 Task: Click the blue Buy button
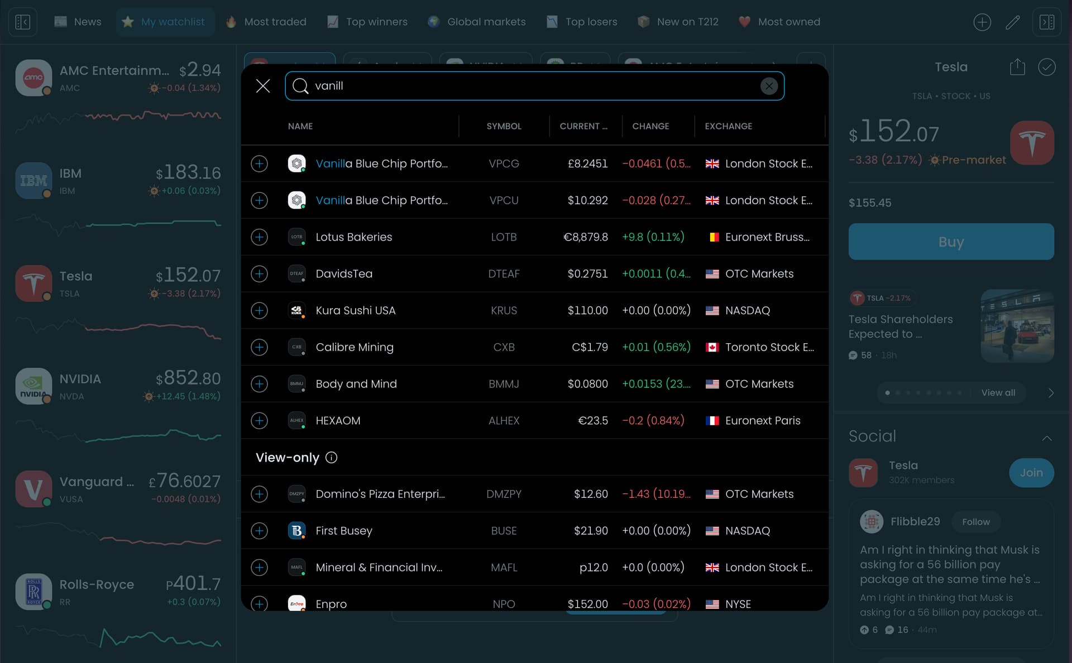coord(951,242)
